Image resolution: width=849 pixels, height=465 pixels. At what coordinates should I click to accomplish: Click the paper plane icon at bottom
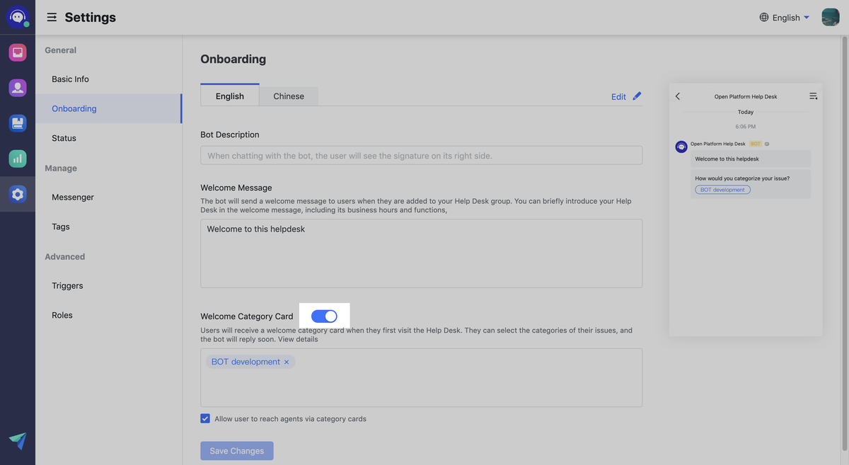(x=18, y=440)
